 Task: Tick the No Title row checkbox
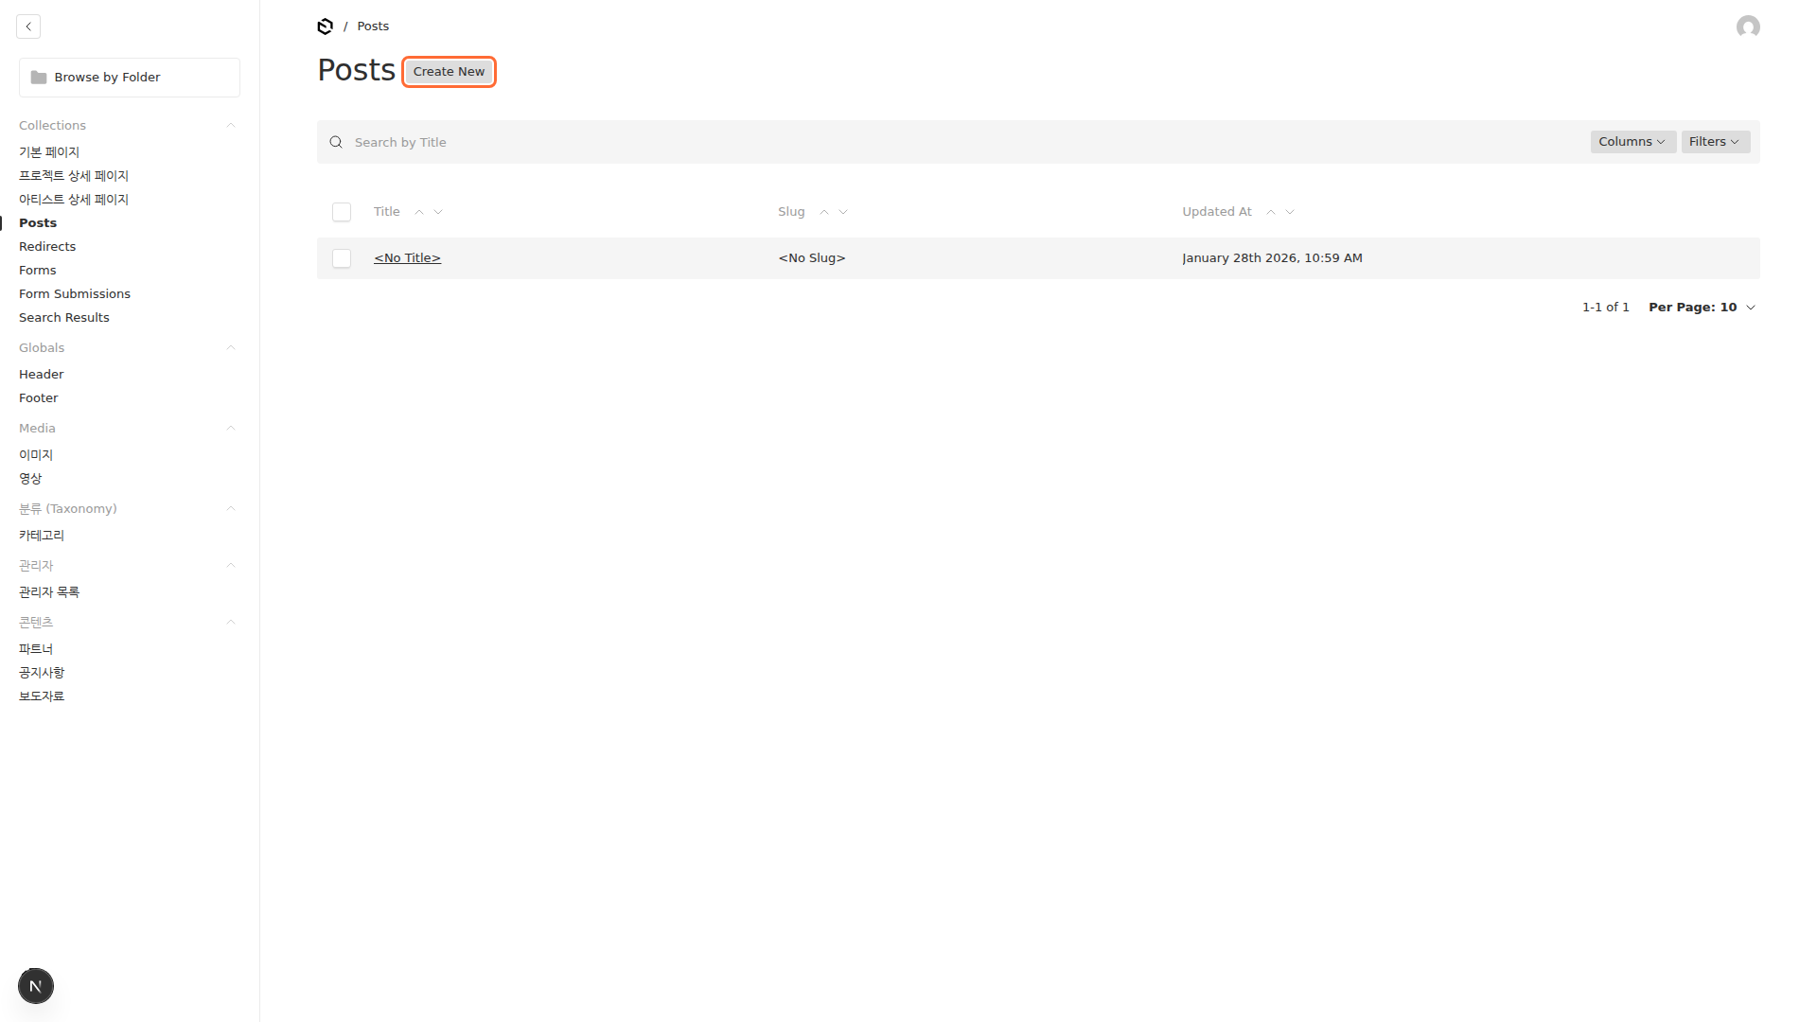342,258
